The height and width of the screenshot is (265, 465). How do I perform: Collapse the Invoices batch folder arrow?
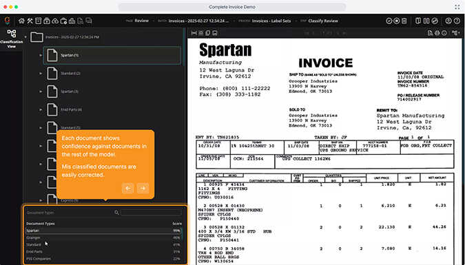pyautogui.click(x=25, y=37)
